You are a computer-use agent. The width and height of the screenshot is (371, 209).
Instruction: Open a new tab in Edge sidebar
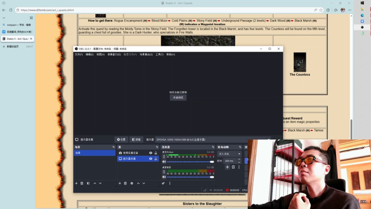tap(18, 47)
